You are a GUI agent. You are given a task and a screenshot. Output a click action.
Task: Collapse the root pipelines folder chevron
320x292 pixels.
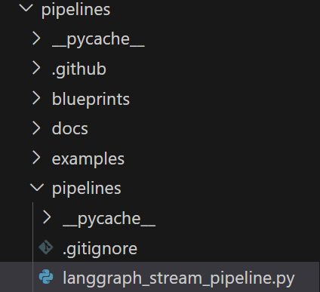point(26,8)
